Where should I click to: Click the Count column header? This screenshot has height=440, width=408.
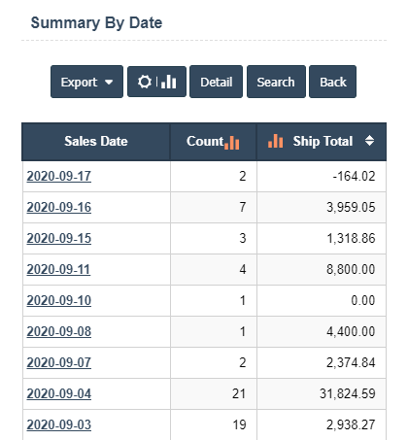(x=205, y=141)
